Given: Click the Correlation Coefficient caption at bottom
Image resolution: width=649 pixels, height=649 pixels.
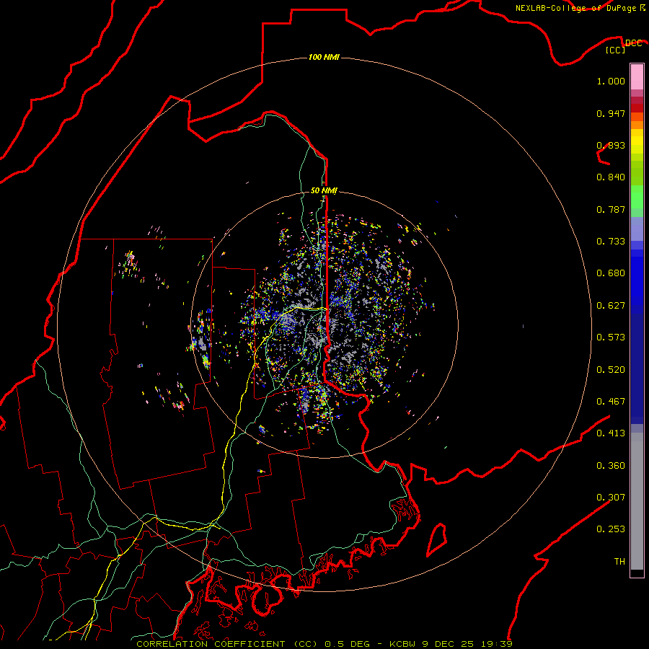Looking at the screenshot, I should pos(227,644).
